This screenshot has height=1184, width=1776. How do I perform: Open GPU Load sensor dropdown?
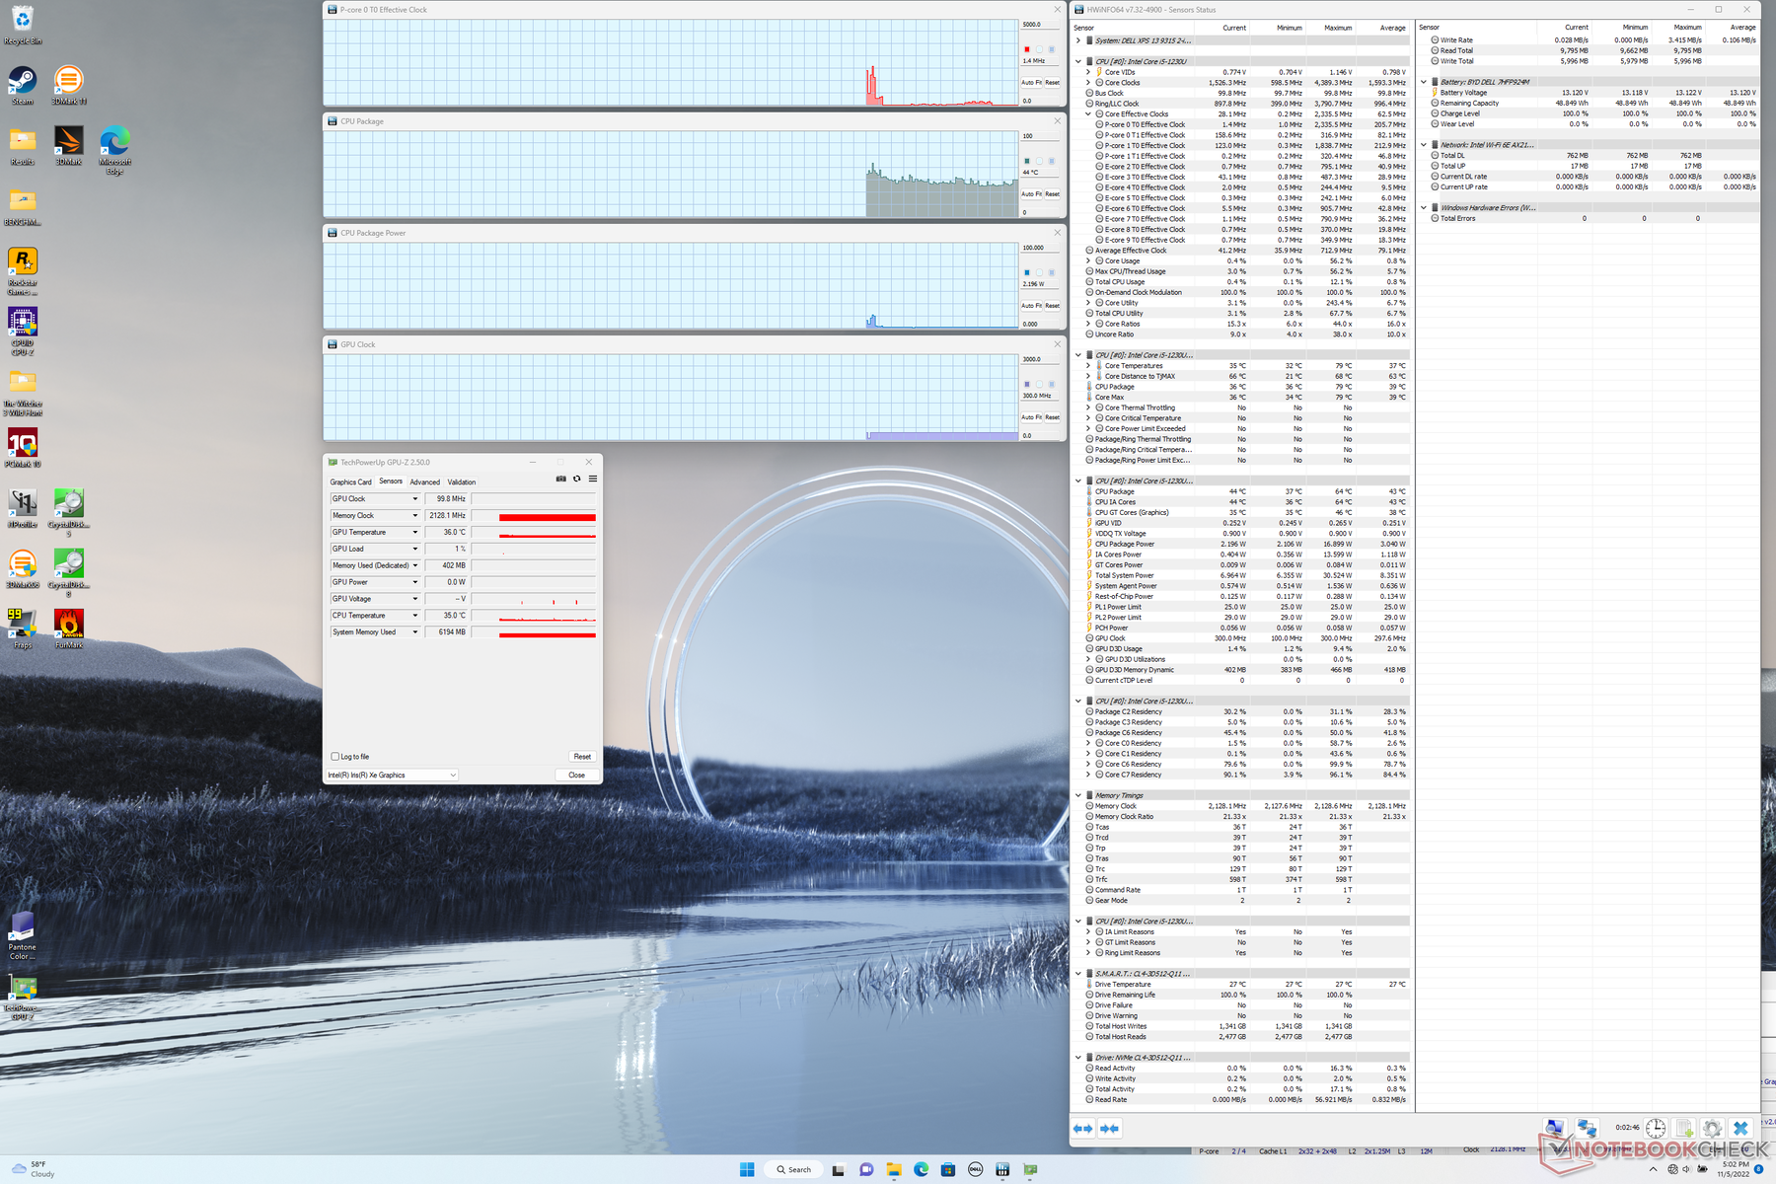(x=415, y=550)
